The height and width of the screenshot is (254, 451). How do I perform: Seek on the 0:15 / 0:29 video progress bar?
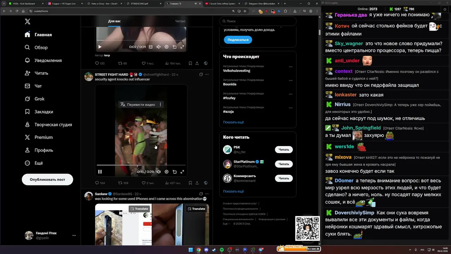(x=141, y=165)
